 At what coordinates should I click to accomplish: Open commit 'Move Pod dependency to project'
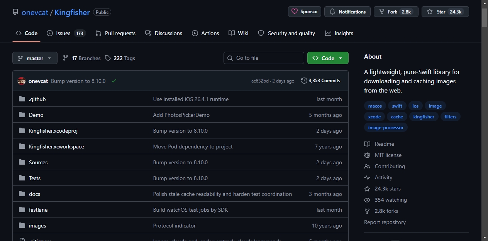click(193, 147)
